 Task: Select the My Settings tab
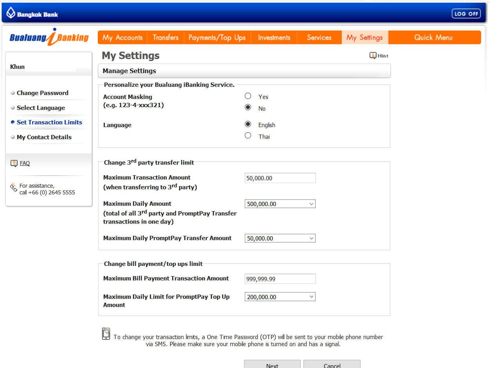click(364, 38)
